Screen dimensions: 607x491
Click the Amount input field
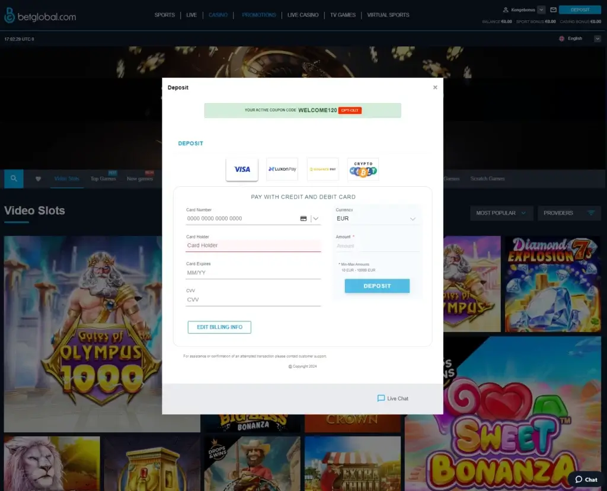coord(378,246)
